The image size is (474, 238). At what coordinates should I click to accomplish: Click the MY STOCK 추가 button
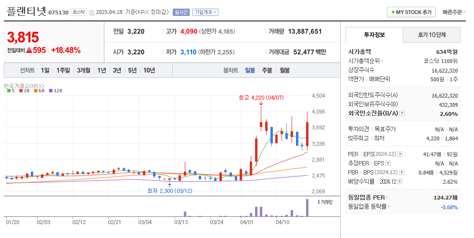tap(411, 12)
